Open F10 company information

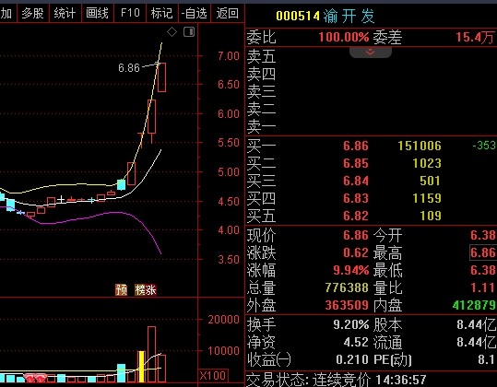click(x=130, y=13)
